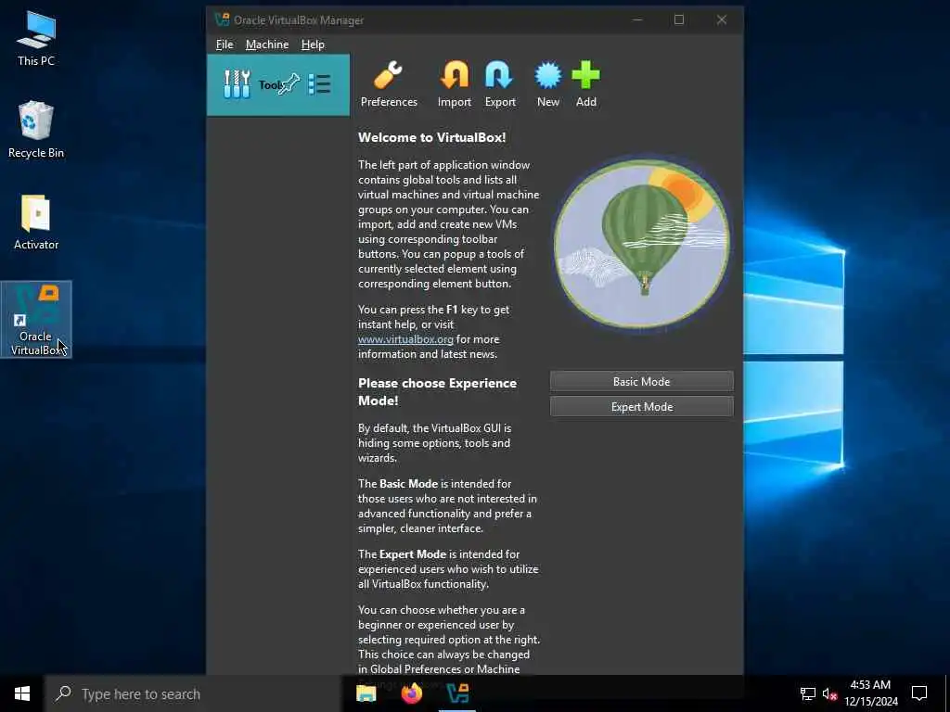Select Oracle VirtualBox desktop shortcut

click(x=36, y=319)
